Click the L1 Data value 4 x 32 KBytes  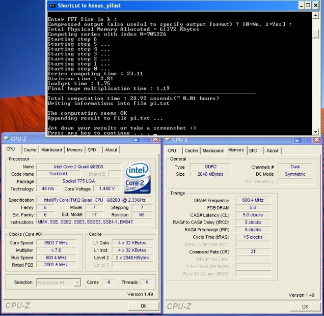tap(132, 243)
